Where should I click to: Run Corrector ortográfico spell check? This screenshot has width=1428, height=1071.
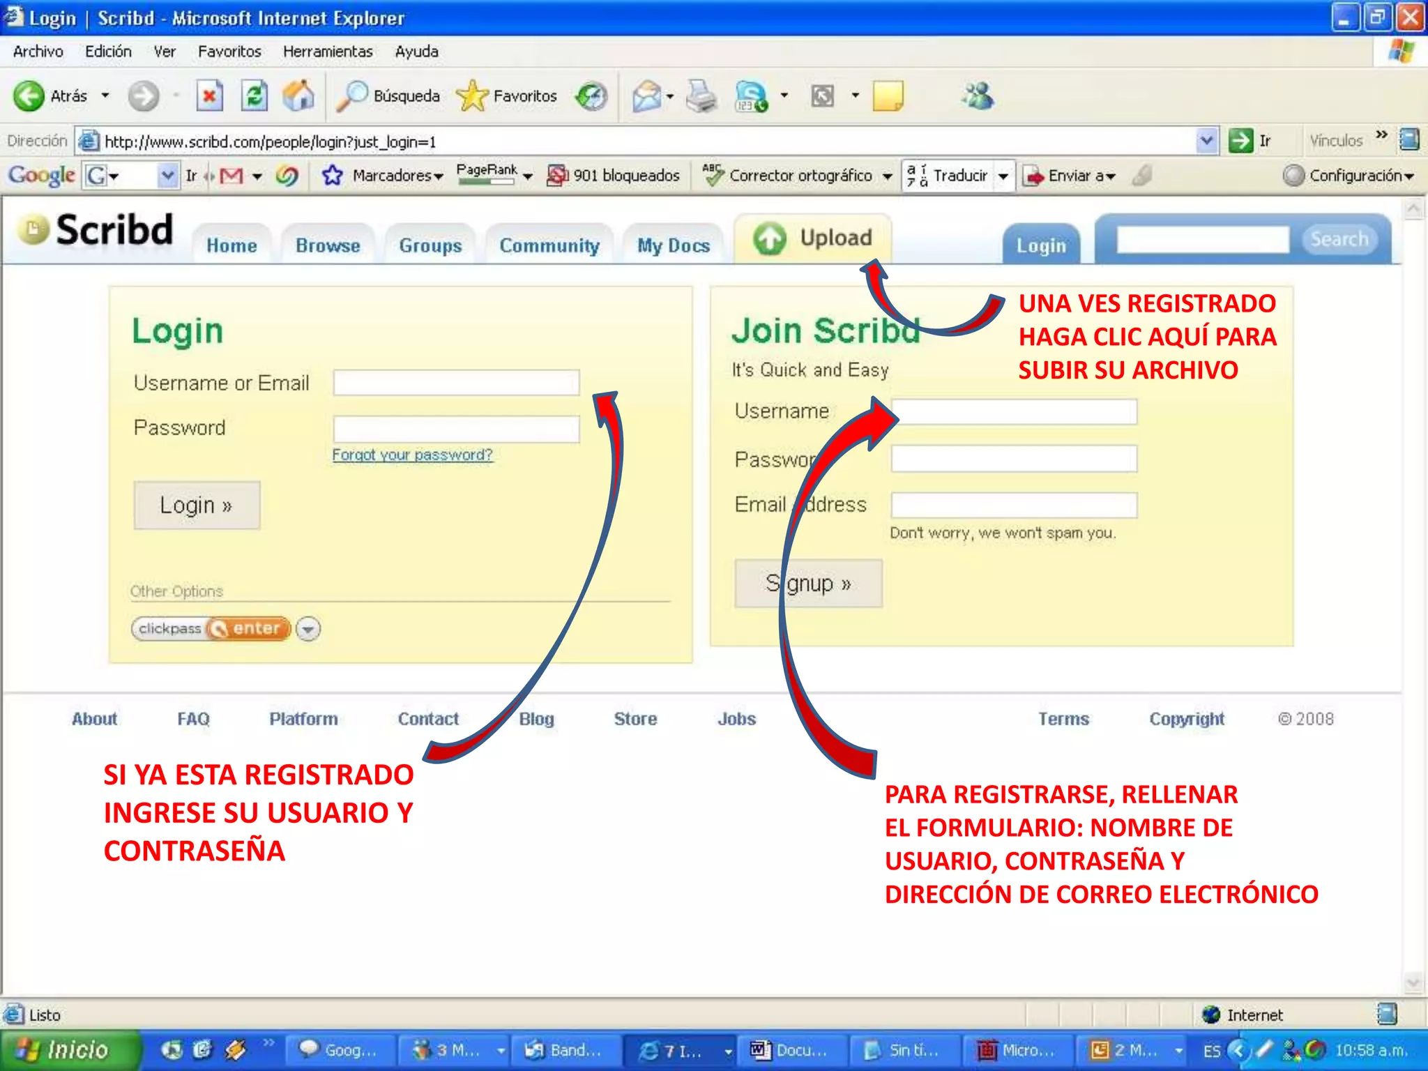point(788,176)
